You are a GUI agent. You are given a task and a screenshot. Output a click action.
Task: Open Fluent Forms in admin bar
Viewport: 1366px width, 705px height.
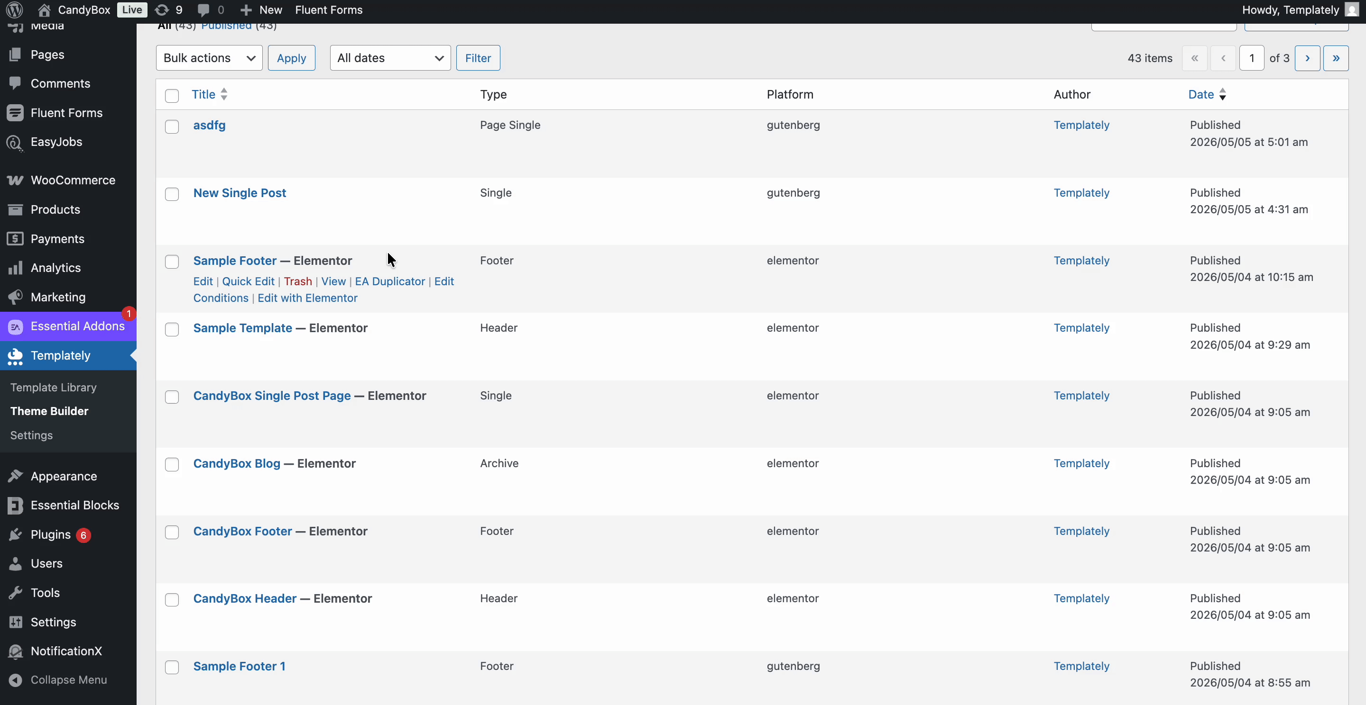328,9
